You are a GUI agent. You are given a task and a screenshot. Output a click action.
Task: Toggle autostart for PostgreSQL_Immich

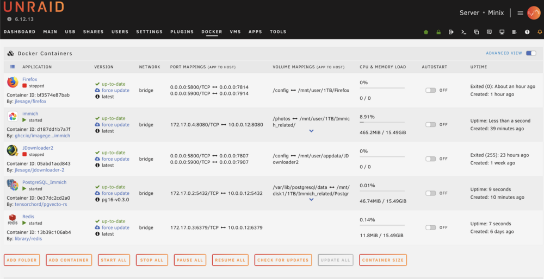[430, 193]
